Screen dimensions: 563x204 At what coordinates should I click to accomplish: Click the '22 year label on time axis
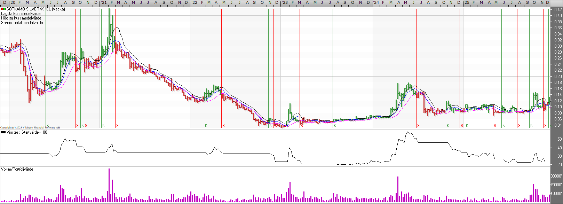(x=194, y=2)
